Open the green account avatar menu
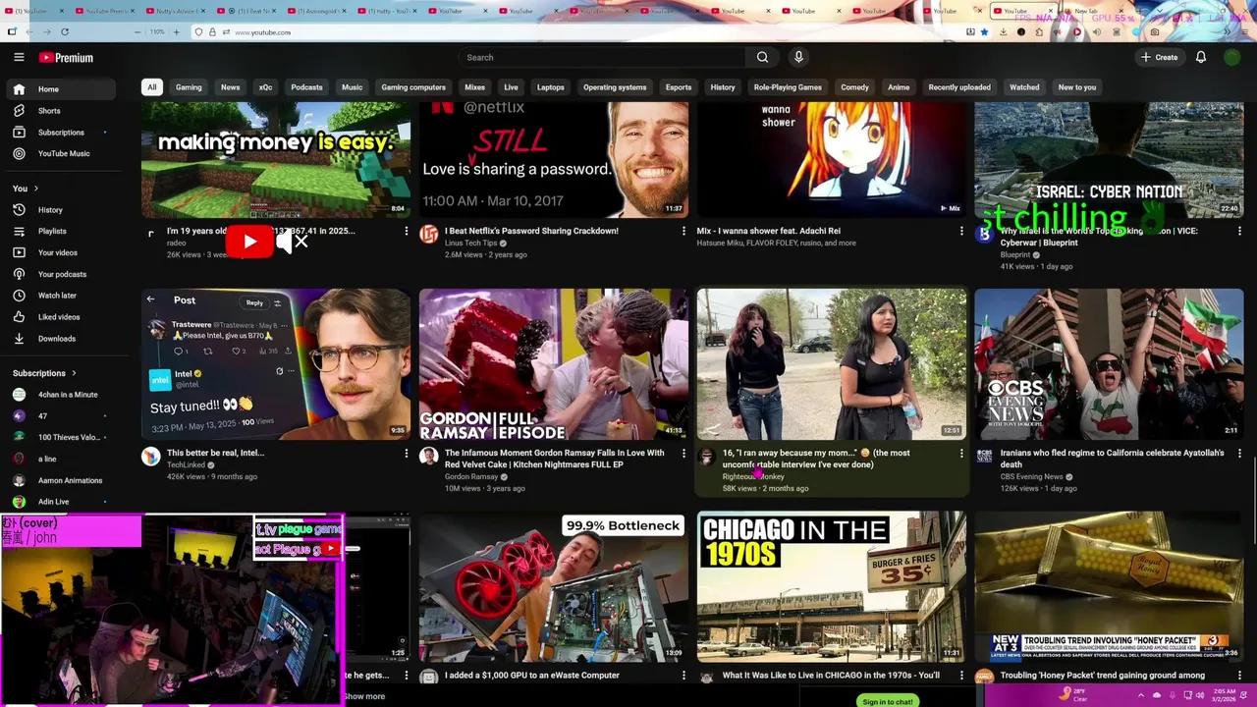1257x707 pixels. [x=1231, y=57]
